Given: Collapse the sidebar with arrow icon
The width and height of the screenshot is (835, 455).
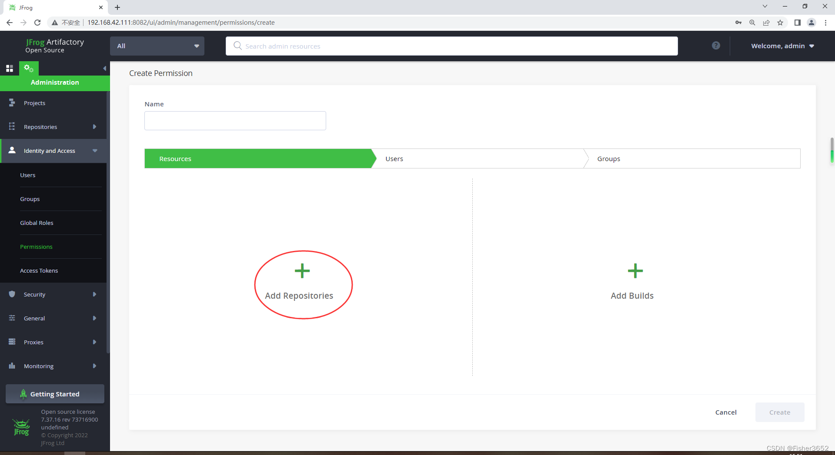Looking at the screenshot, I should (104, 68).
